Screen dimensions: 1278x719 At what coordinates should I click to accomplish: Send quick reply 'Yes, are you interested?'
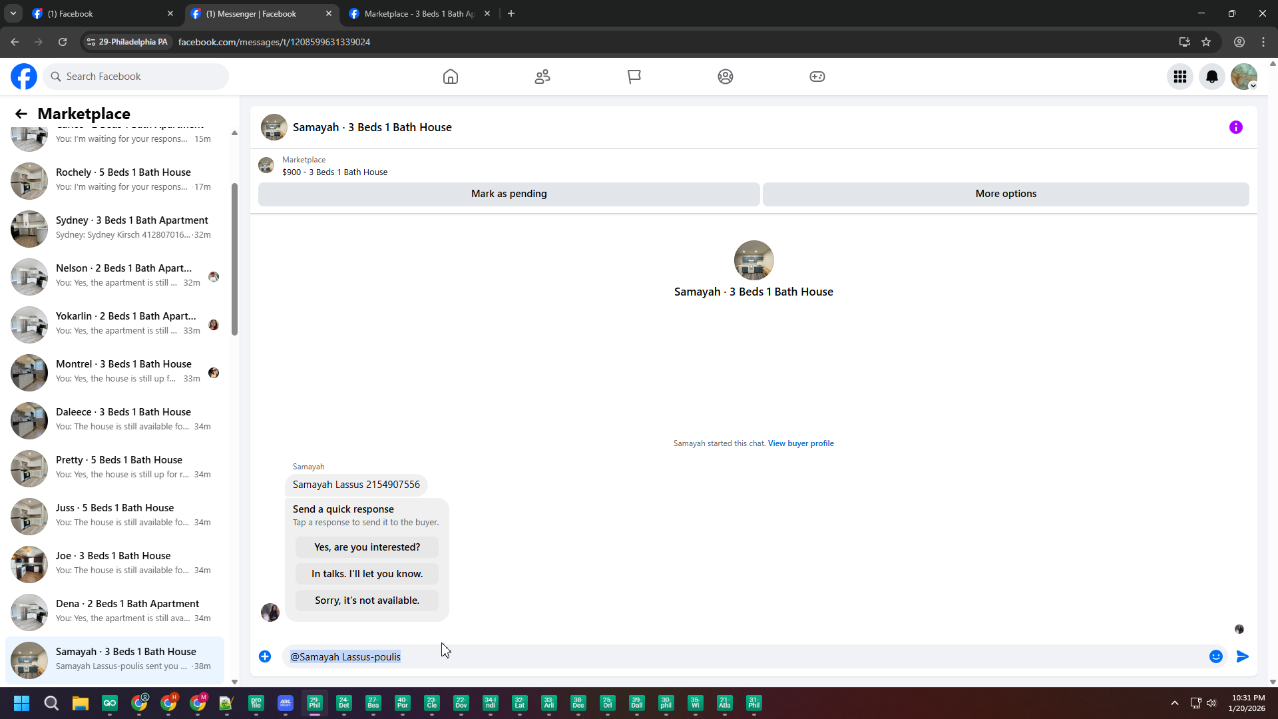click(367, 547)
